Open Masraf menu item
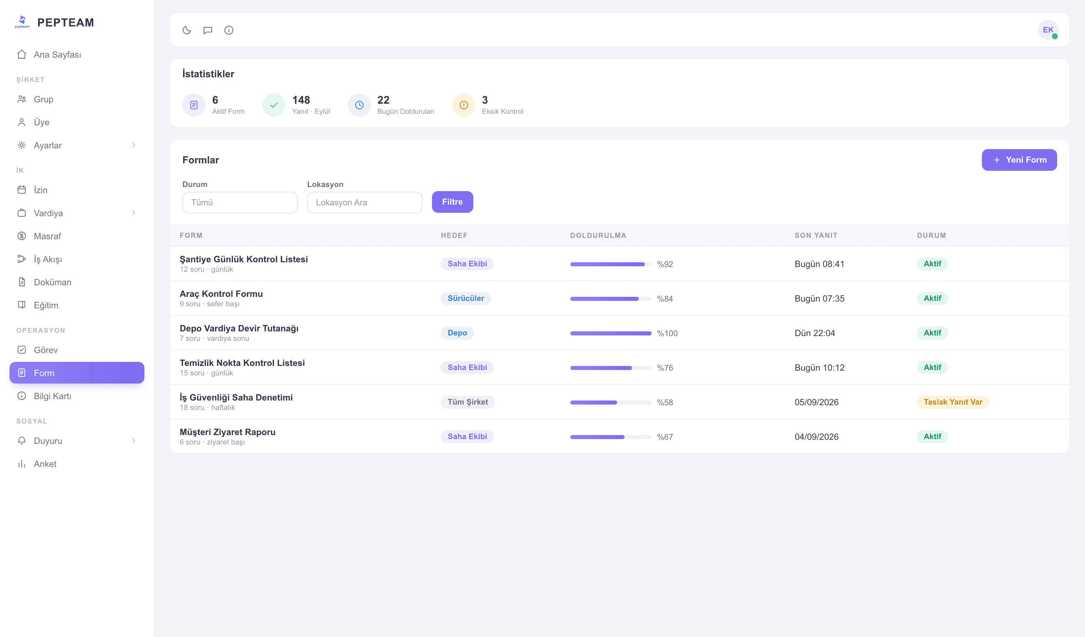 click(77, 236)
